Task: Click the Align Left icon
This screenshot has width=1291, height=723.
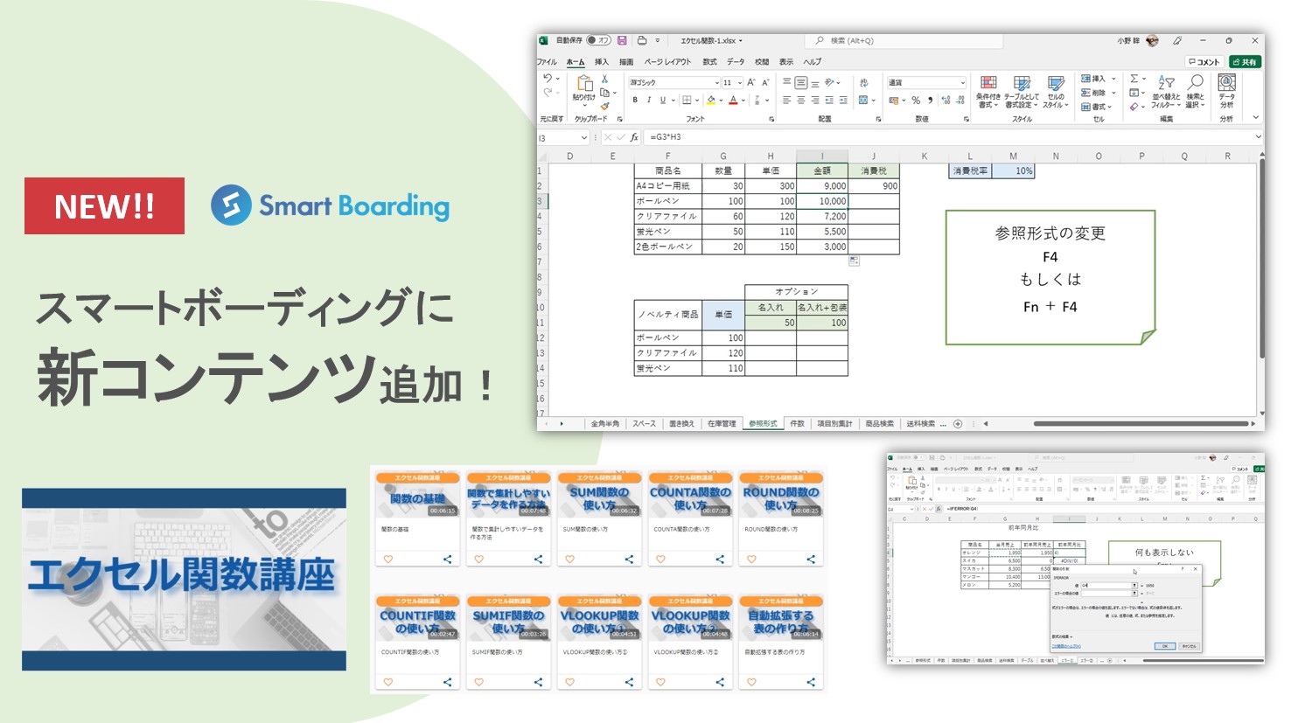Action: pyautogui.click(x=786, y=101)
